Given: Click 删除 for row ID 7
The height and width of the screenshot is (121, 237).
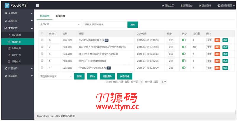Looking at the screenshot, I should click(217, 47).
